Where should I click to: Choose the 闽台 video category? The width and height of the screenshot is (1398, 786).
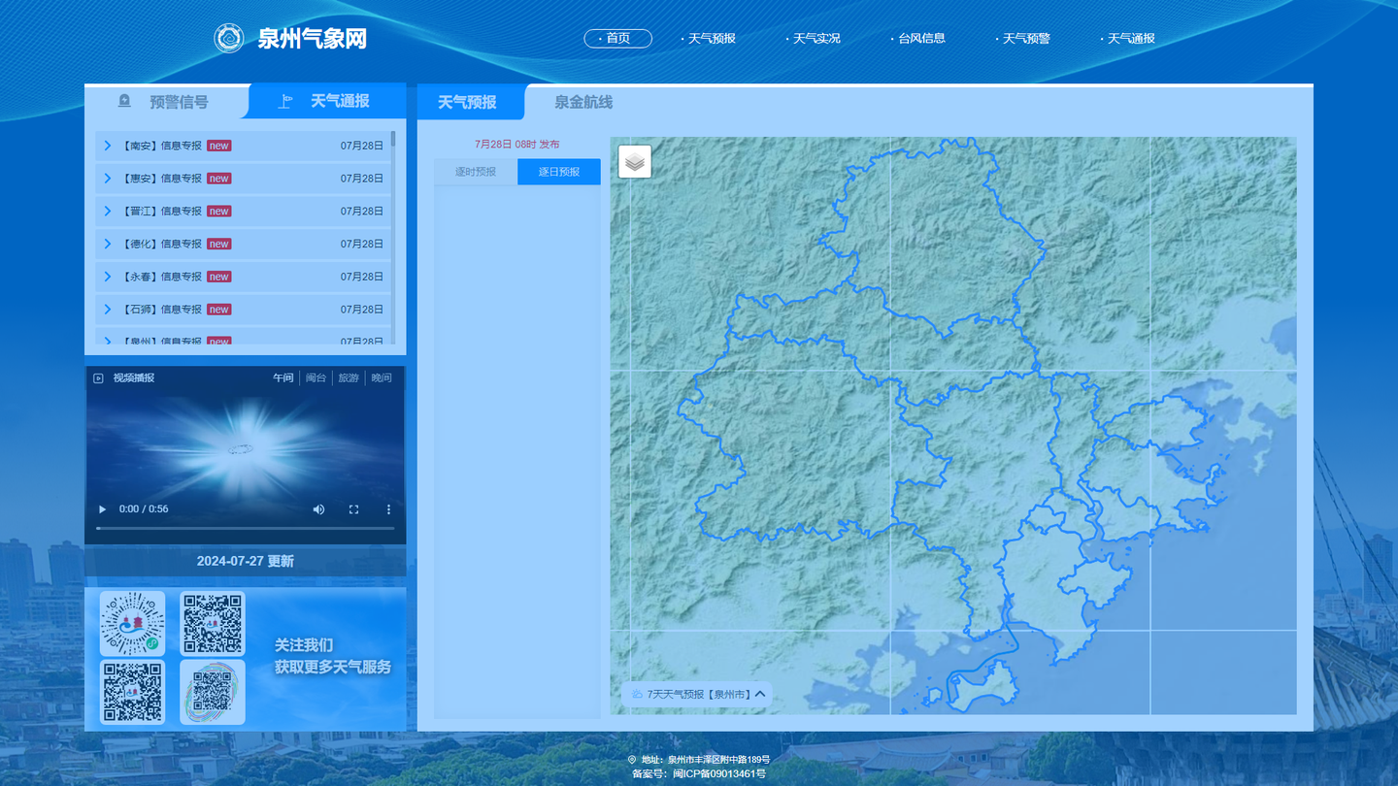(316, 378)
